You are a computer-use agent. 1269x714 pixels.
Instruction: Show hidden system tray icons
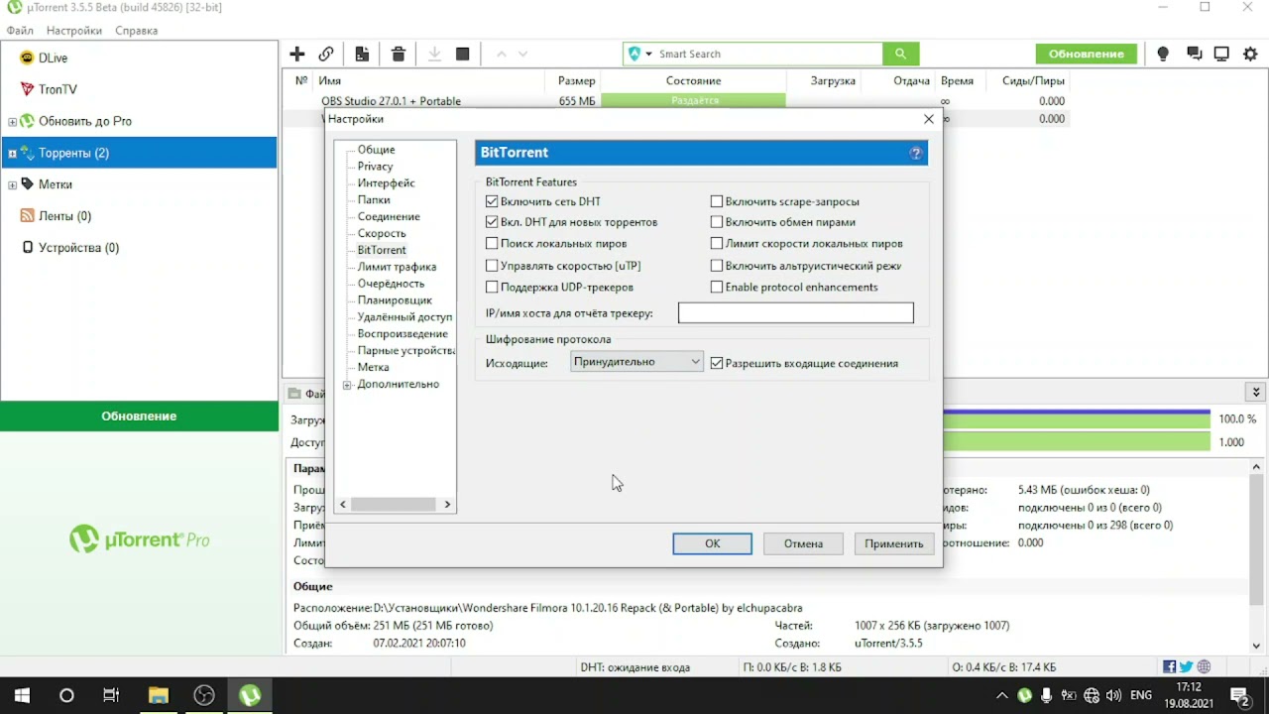click(1002, 695)
